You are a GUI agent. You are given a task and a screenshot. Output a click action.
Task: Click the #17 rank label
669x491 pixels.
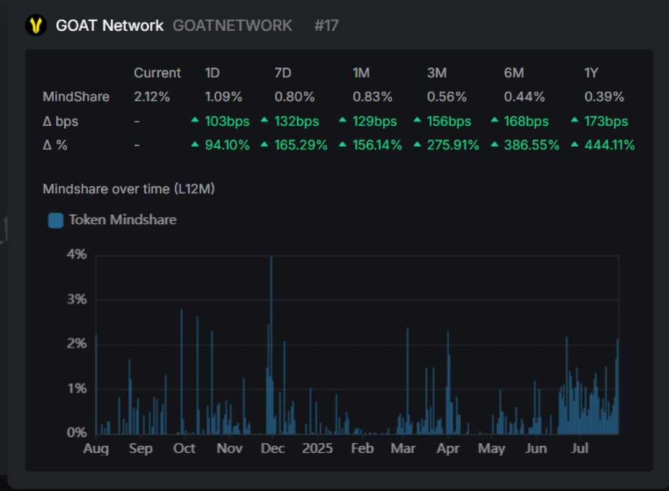coord(326,26)
